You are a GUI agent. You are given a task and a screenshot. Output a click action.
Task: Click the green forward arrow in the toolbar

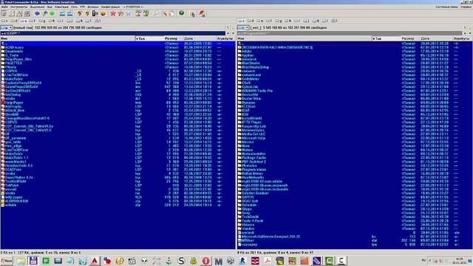click(x=52, y=13)
